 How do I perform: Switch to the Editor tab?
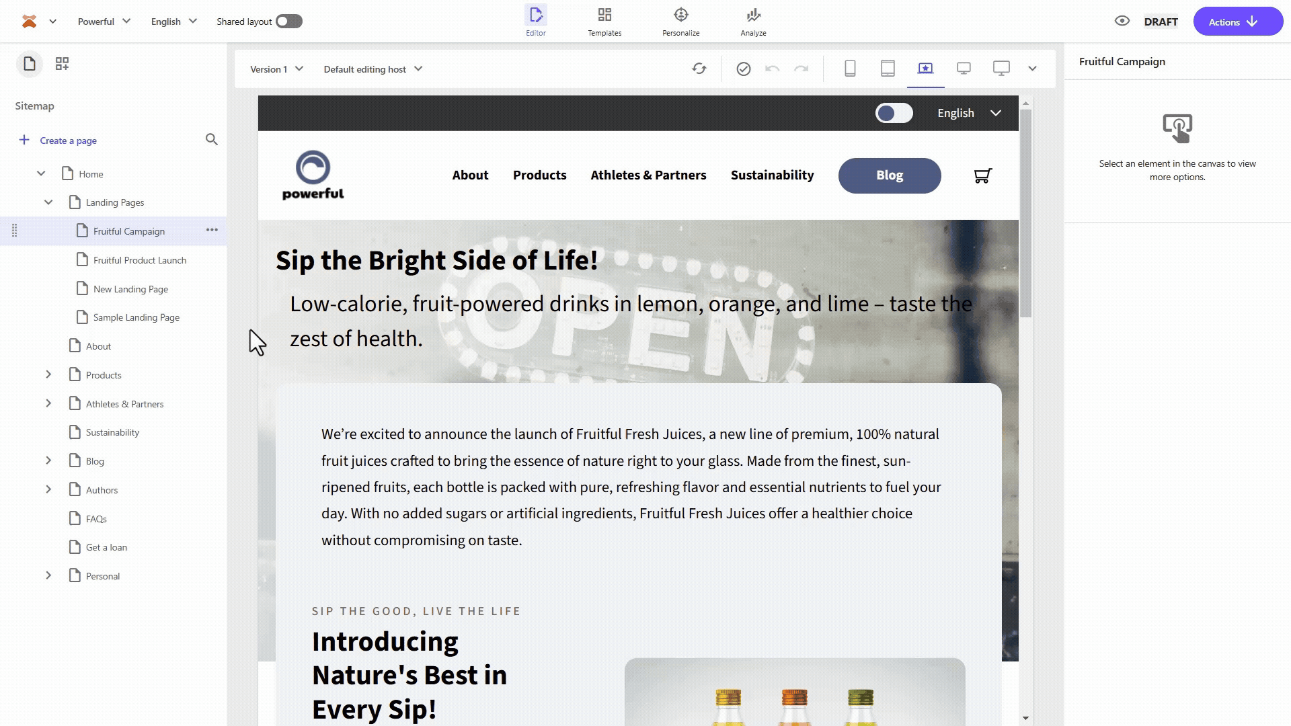536,22
